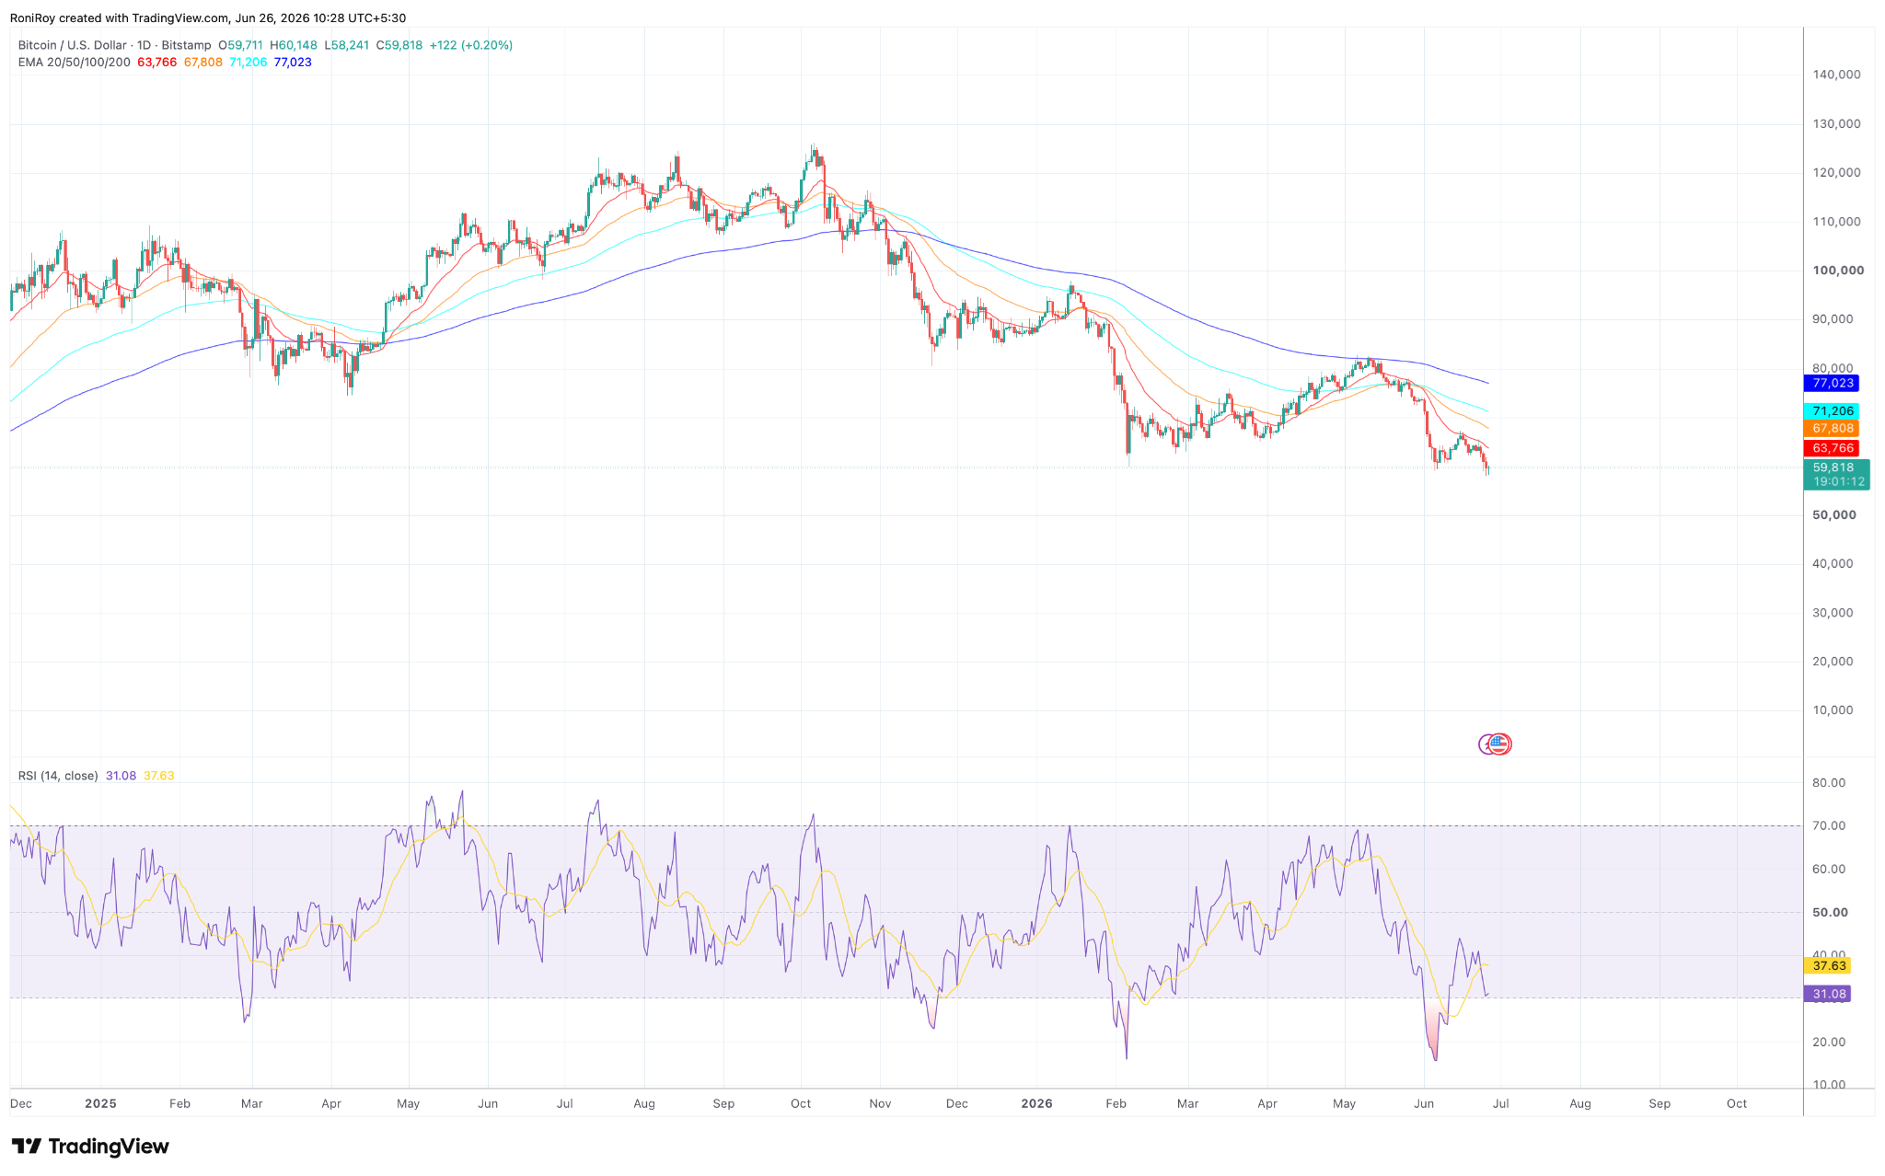Viewport: 1885px width, 1176px height.
Task: Click the 110,000 price axis label
Action: 1836,221
